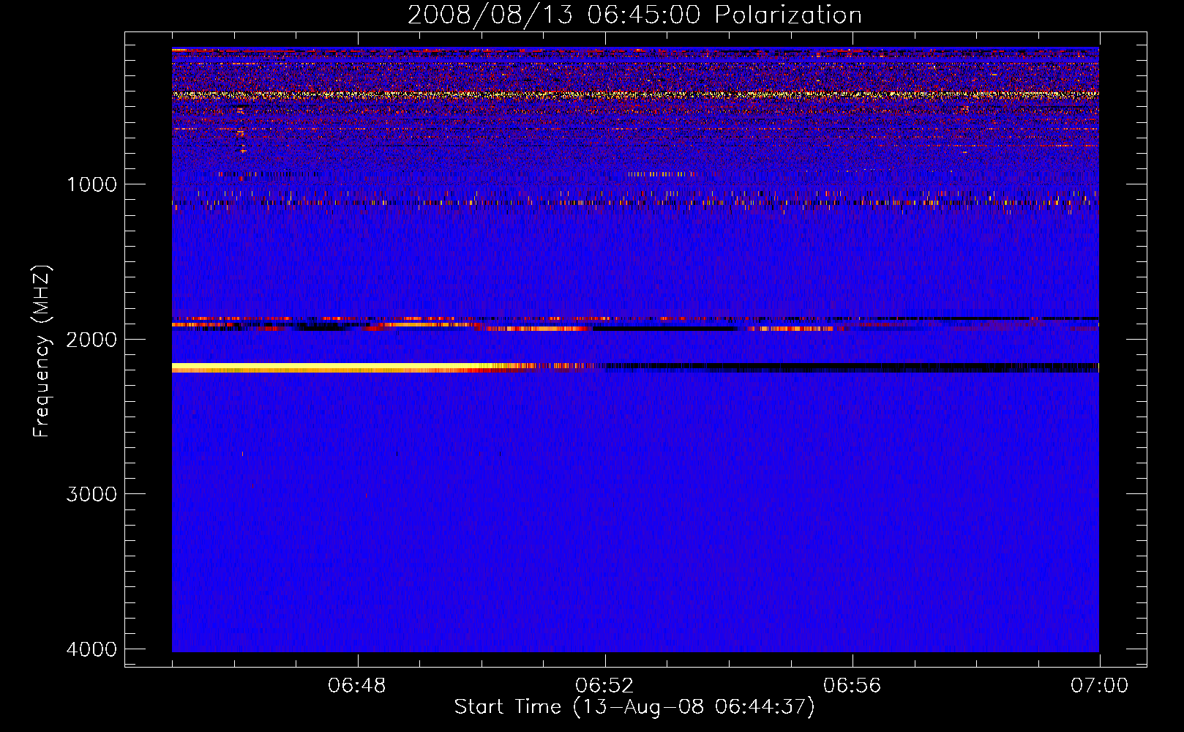Image resolution: width=1184 pixels, height=732 pixels.
Task: Click the 3000 frequency tick label
Action: (91, 494)
